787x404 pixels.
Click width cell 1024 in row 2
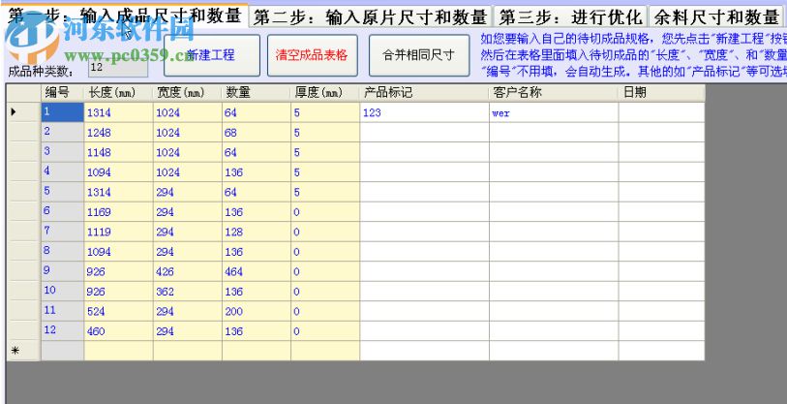[x=187, y=132]
